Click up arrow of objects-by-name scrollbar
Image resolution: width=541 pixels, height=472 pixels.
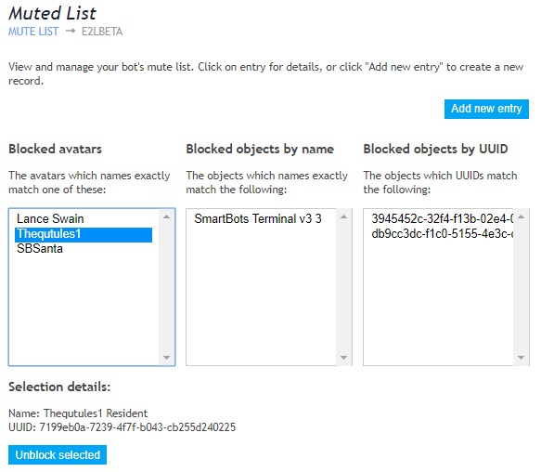(343, 217)
